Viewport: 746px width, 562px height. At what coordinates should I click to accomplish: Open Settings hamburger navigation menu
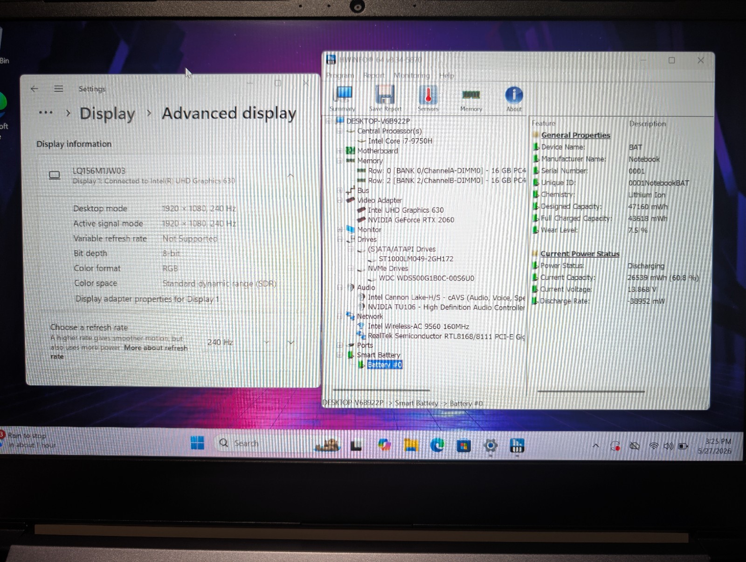click(x=58, y=89)
